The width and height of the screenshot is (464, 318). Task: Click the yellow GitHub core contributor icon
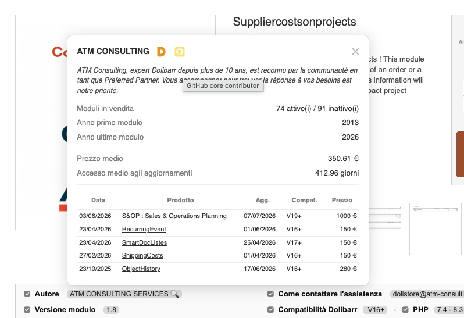click(x=180, y=52)
